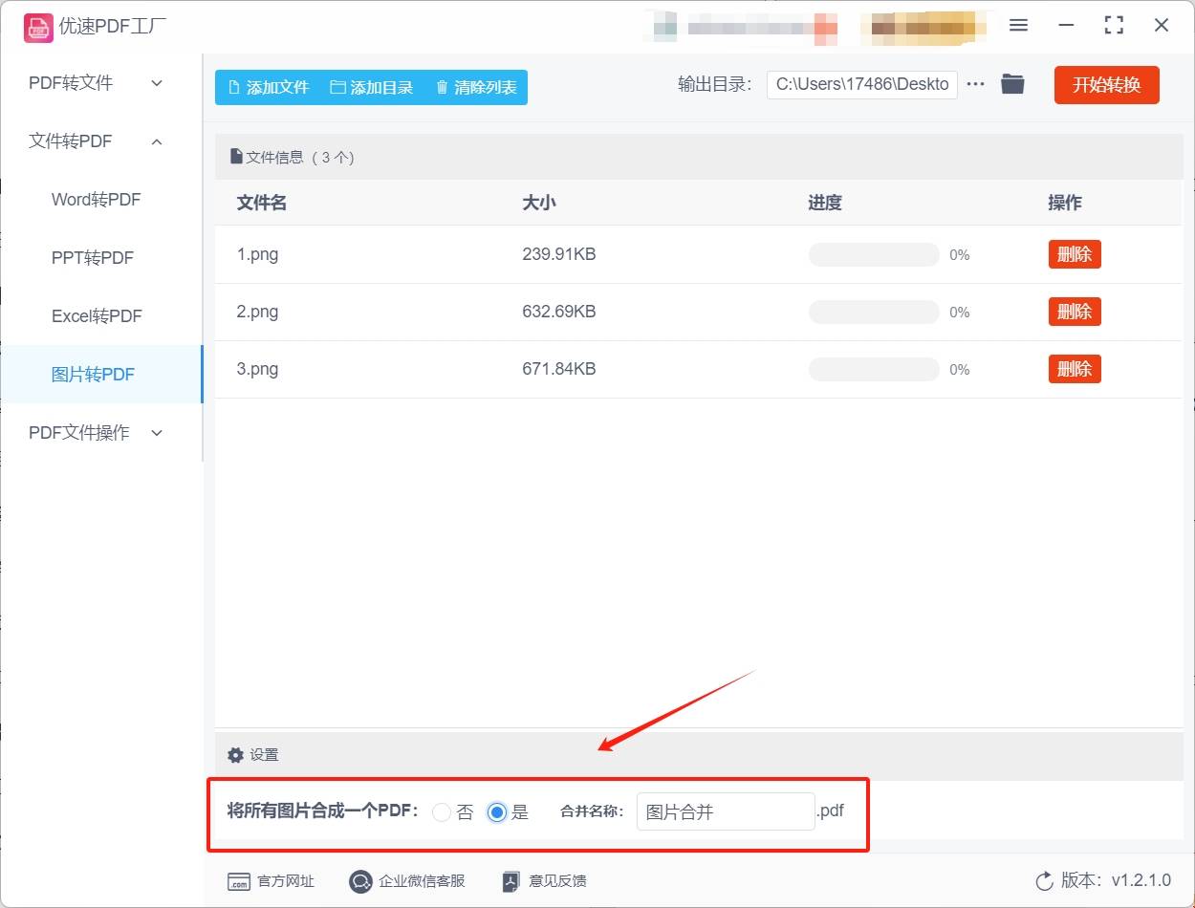Click the 企业微信客服 customer service icon
Image resolution: width=1195 pixels, height=908 pixels.
click(x=360, y=880)
